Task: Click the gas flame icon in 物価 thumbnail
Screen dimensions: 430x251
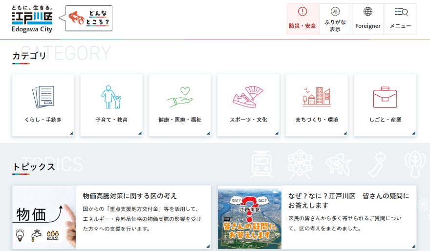Action: point(53,235)
